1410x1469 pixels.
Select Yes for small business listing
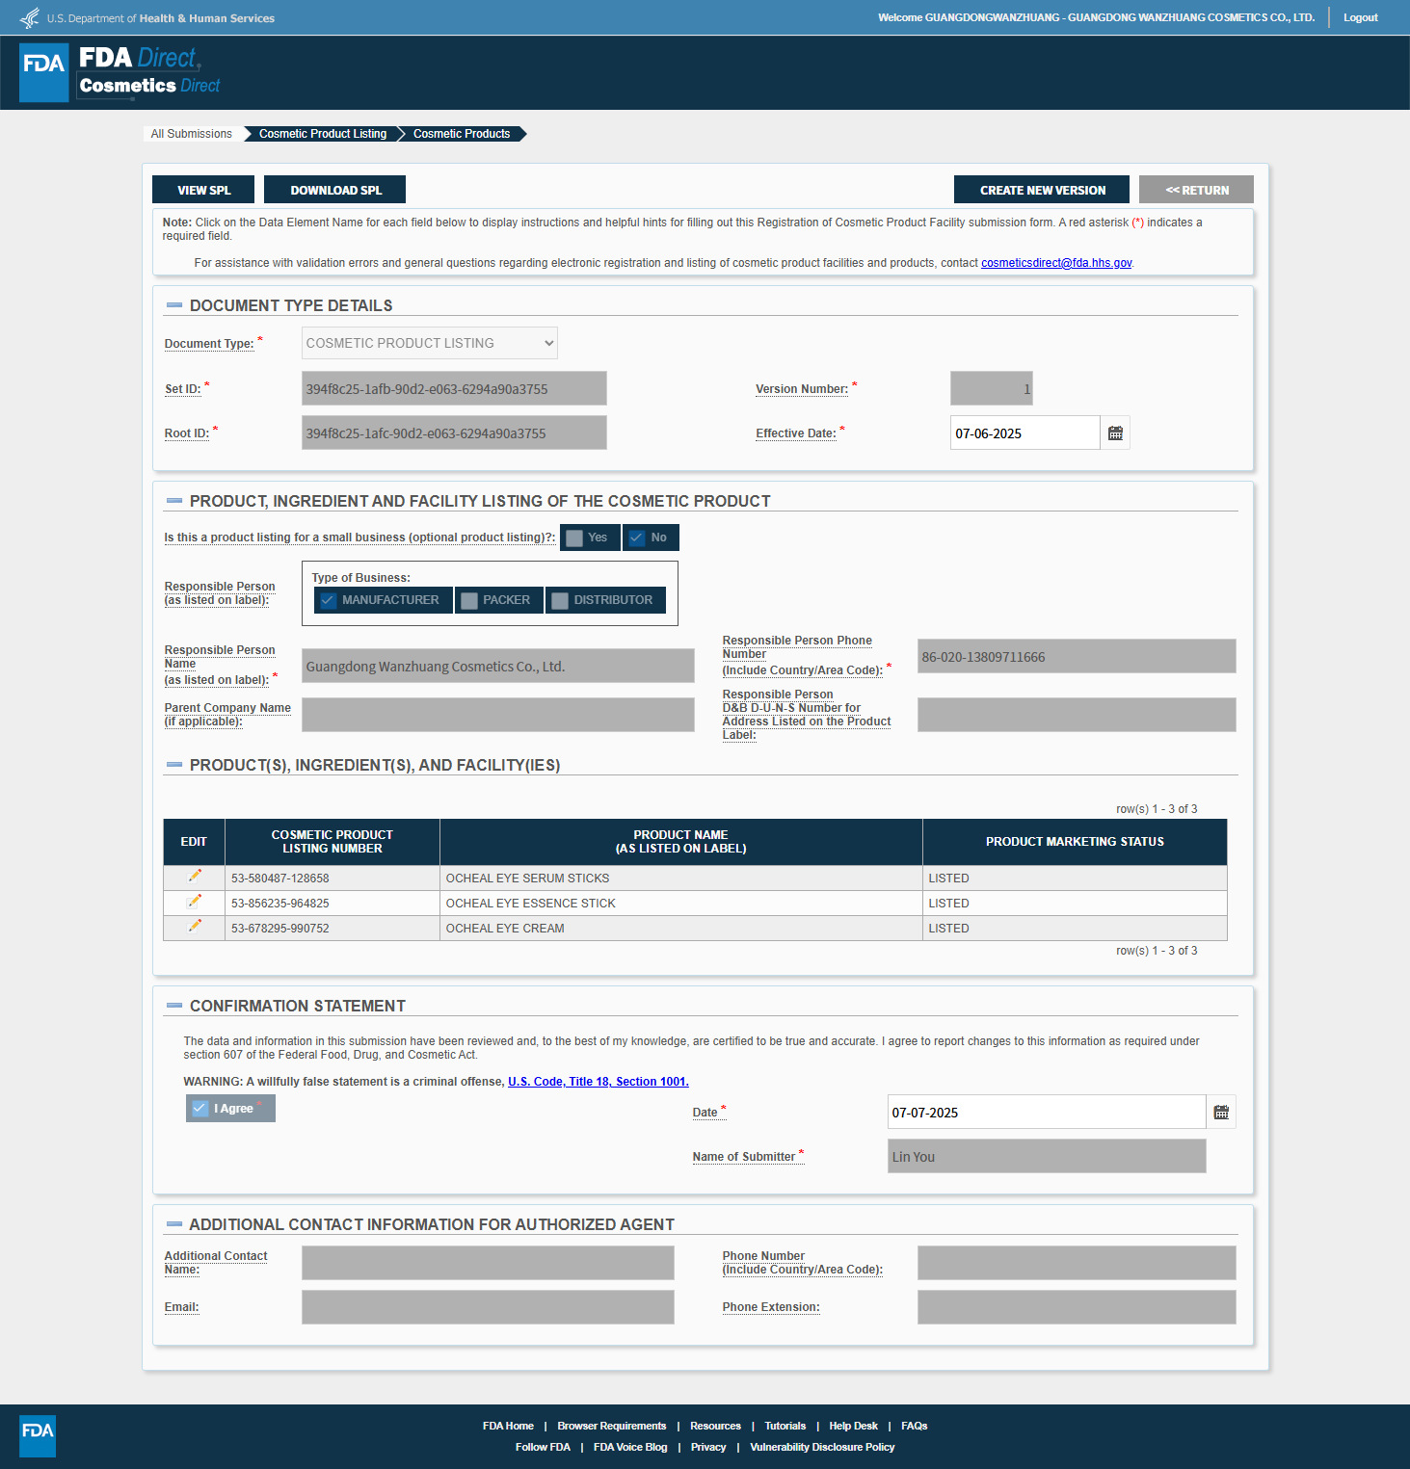[x=590, y=538]
